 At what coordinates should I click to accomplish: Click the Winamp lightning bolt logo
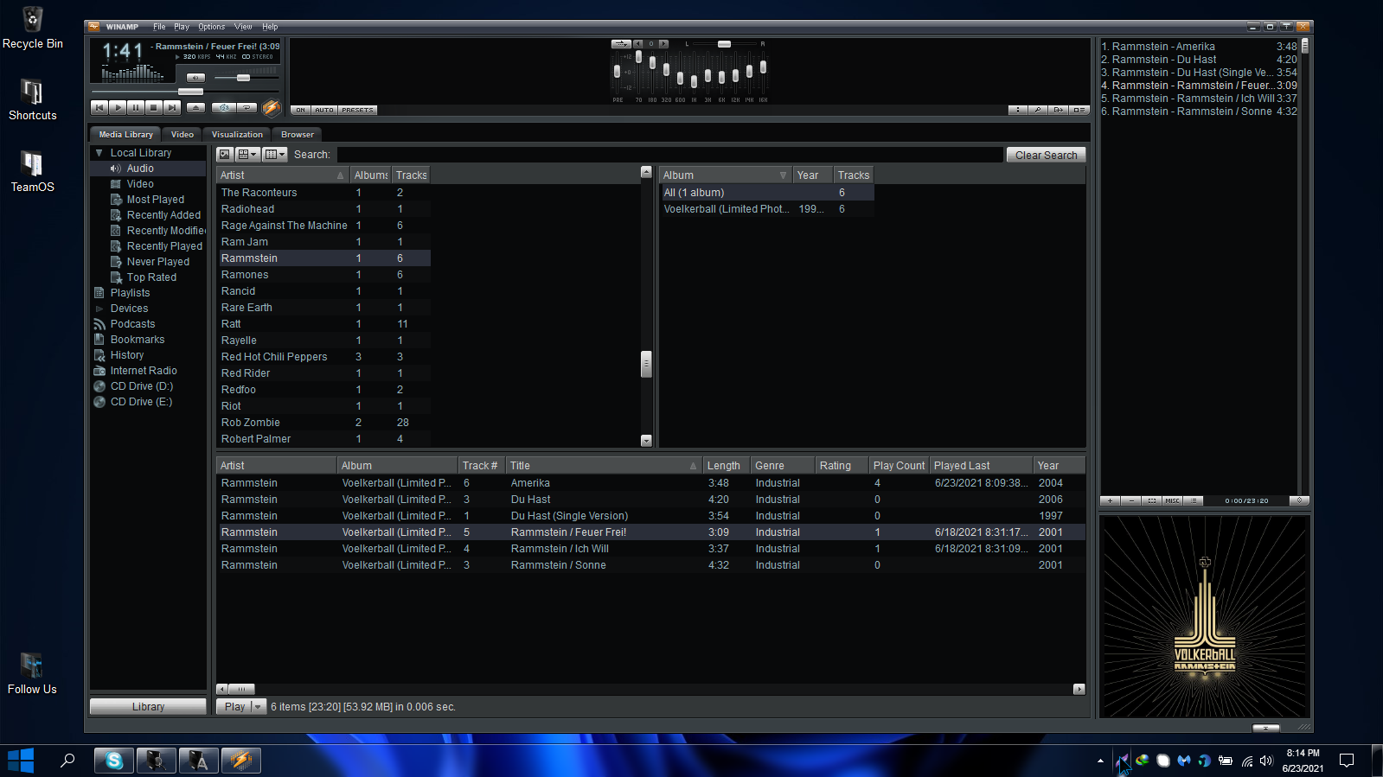click(x=271, y=107)
